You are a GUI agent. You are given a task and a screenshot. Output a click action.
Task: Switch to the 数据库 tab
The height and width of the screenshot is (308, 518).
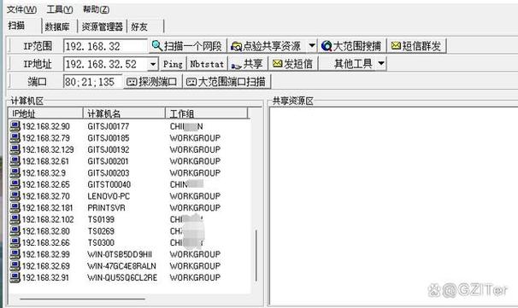coord(57,26)
